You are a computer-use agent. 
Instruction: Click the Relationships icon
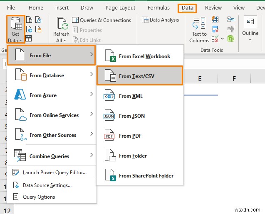point(231,29)
